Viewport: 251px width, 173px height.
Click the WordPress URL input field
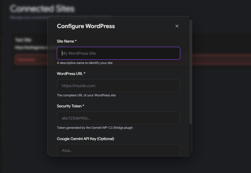click(x=118, y=86)
